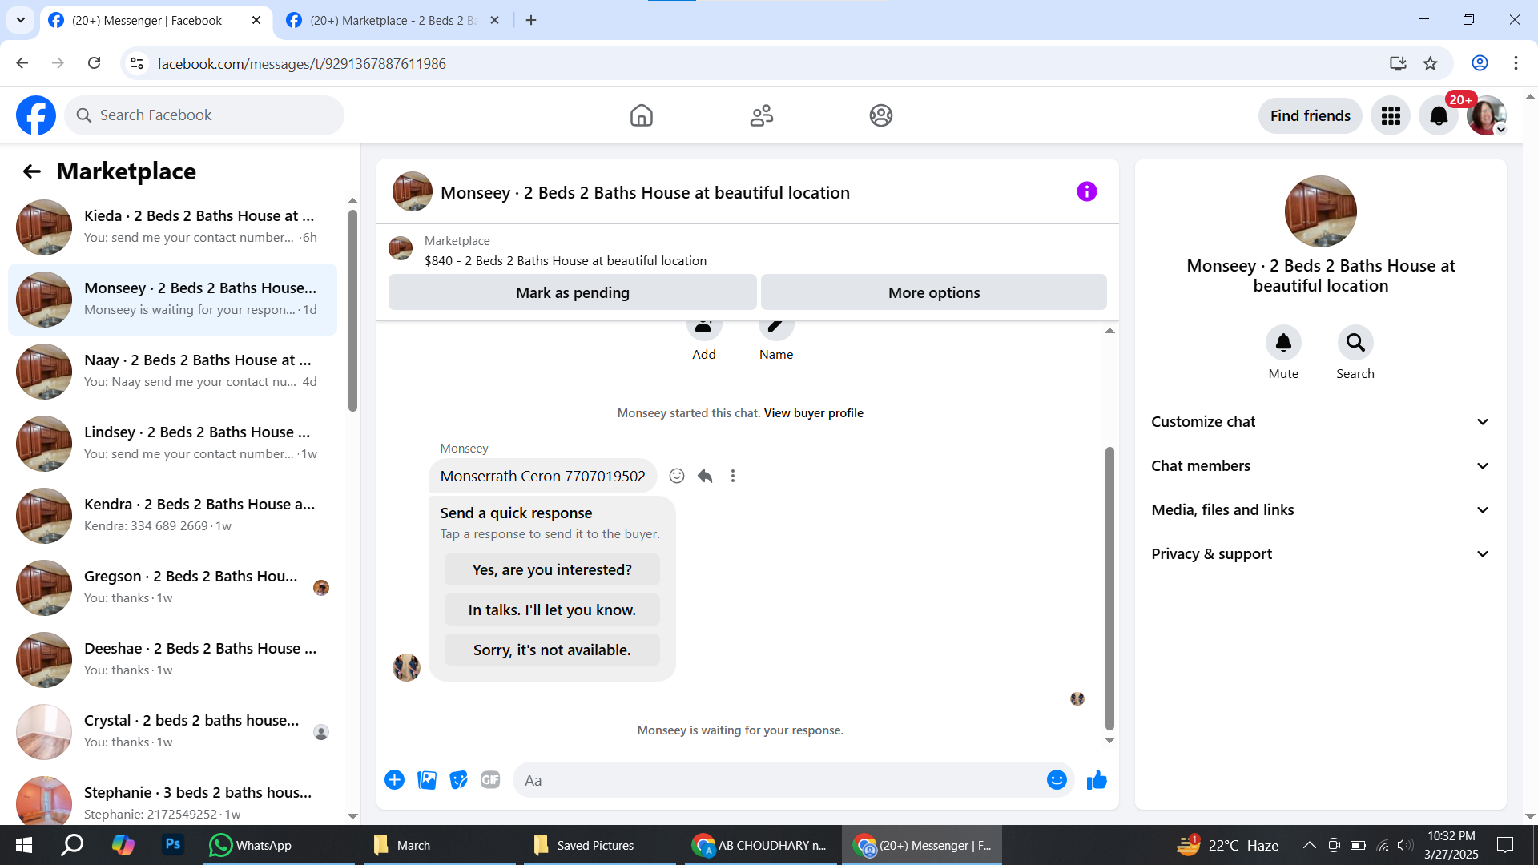Open more options dots beside the message
The width and height of the screenshot is (1538, 865).
click(733, 476)
